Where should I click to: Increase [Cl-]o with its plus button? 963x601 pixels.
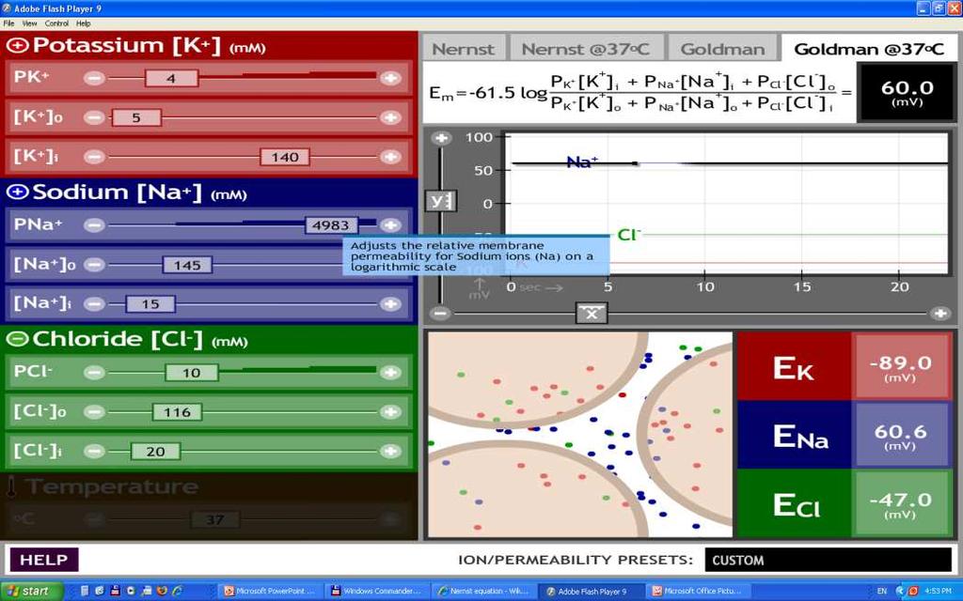point(390,412)
